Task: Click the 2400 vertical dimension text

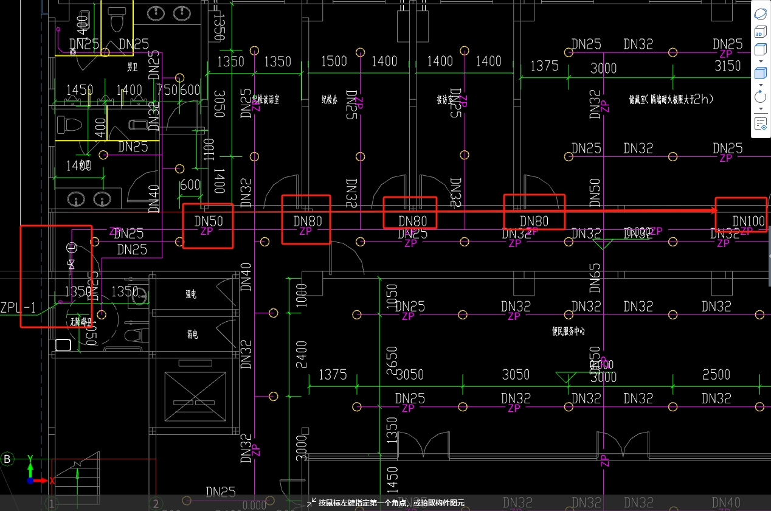Action: coord(301,356)
